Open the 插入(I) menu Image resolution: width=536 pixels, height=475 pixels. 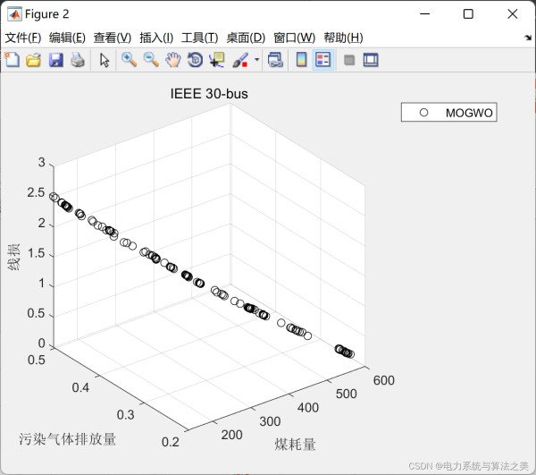click(156, 38)
